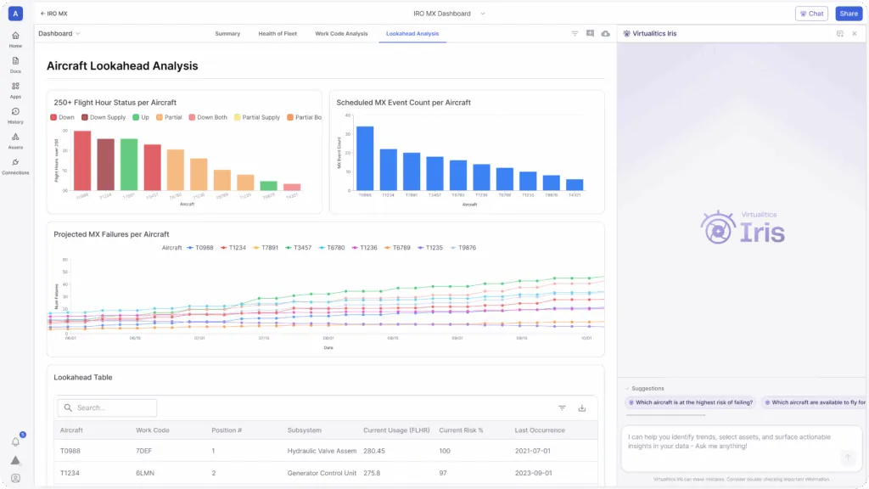Download the Lookahead Table data
The image size is (869, 489).
pyautogui.click(x=582, y=407)
